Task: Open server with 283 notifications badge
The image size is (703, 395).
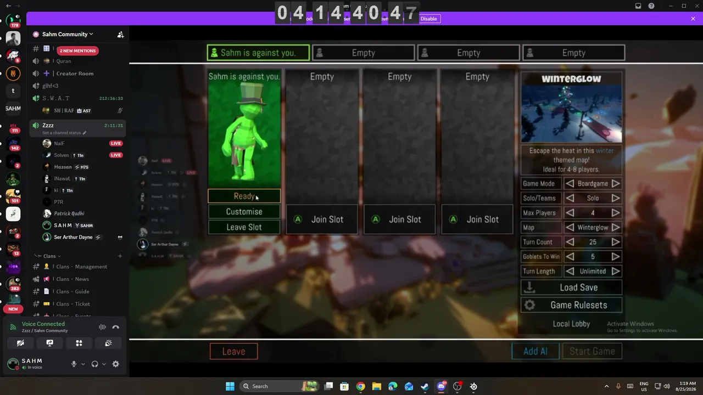Action: 13,284
